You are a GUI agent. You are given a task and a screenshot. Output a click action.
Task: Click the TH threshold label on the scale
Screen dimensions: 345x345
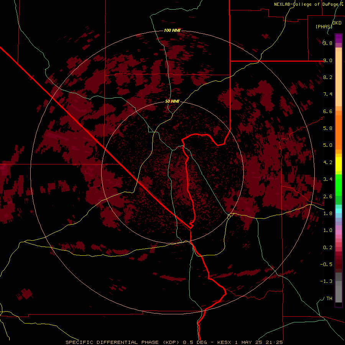coord(329,298)
